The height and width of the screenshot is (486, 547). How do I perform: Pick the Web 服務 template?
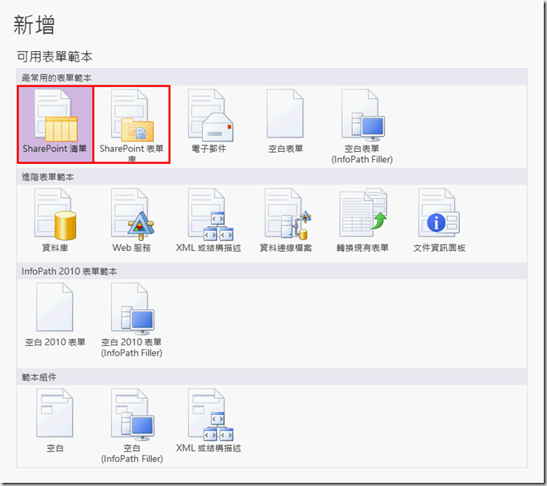(x=131, y=216)
